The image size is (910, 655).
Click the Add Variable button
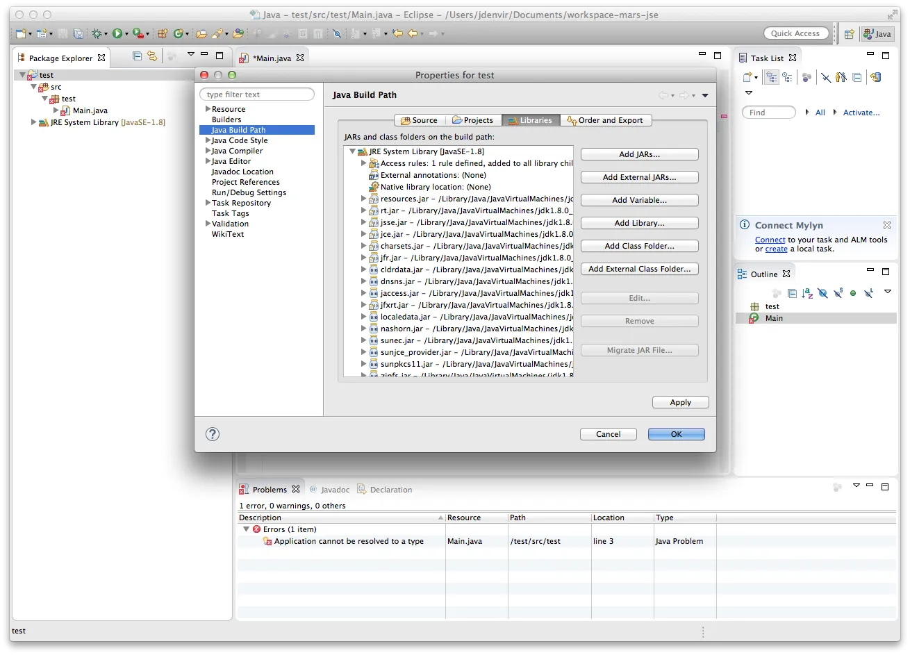(x=639, y=200)
